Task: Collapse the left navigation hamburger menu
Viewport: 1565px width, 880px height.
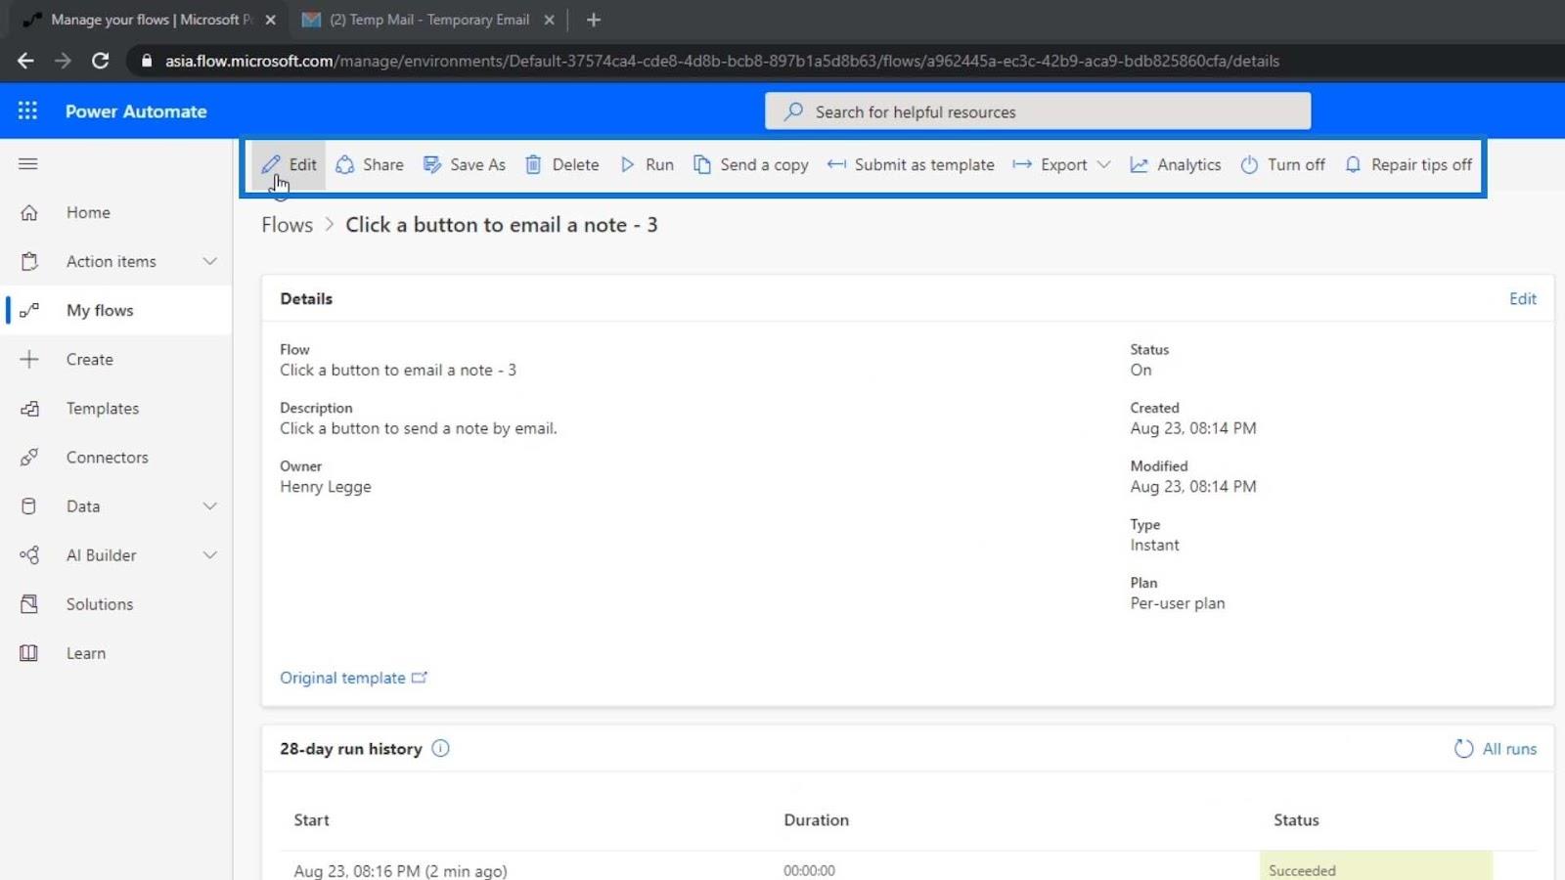Action: [x=27, y=163]
